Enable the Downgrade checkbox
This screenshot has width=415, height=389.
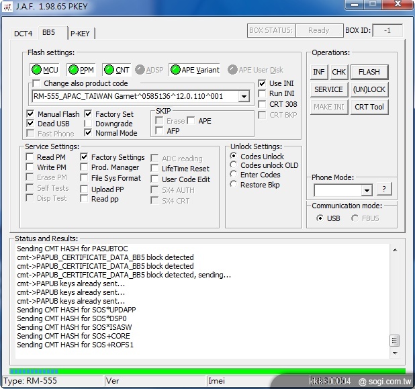click(88, 124)
